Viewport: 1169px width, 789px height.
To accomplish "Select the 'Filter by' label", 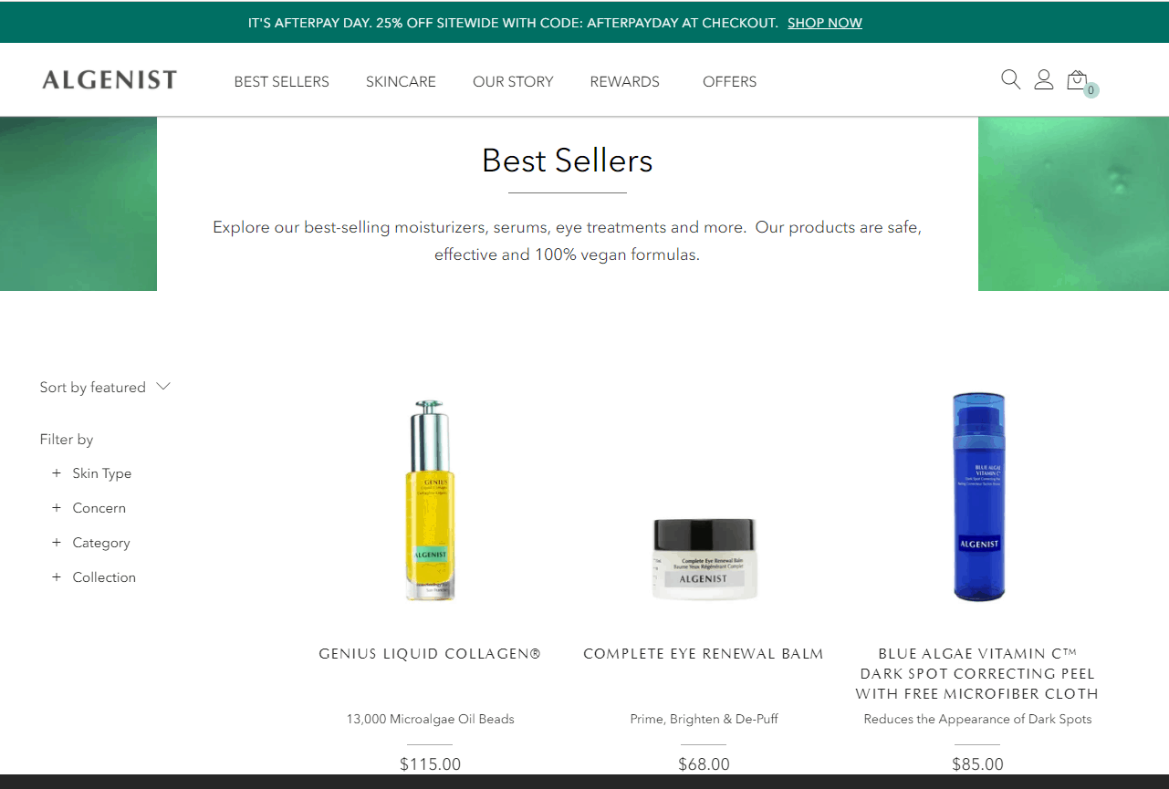I will click(67, 440).
